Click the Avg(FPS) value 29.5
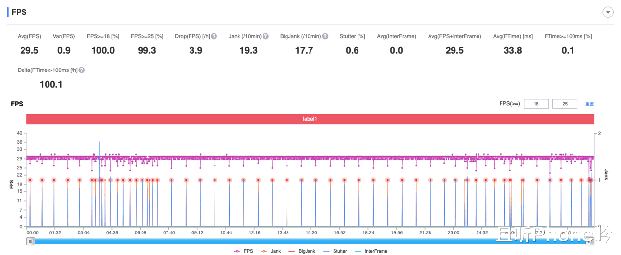 29,50
